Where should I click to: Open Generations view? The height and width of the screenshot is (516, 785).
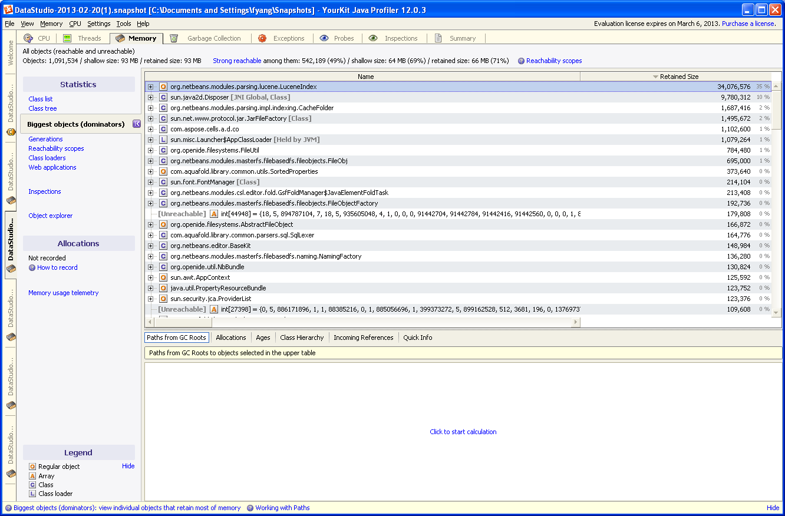click(x=45, y=139)
